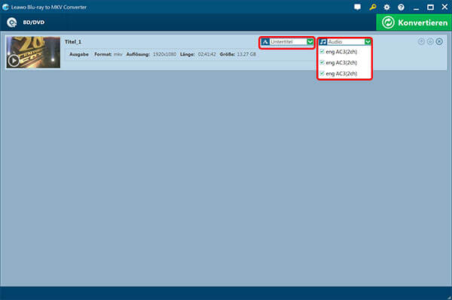The height and width of the screenshot is (300, 452).
Task: Click the Audio text field
Action: (346, 42)
